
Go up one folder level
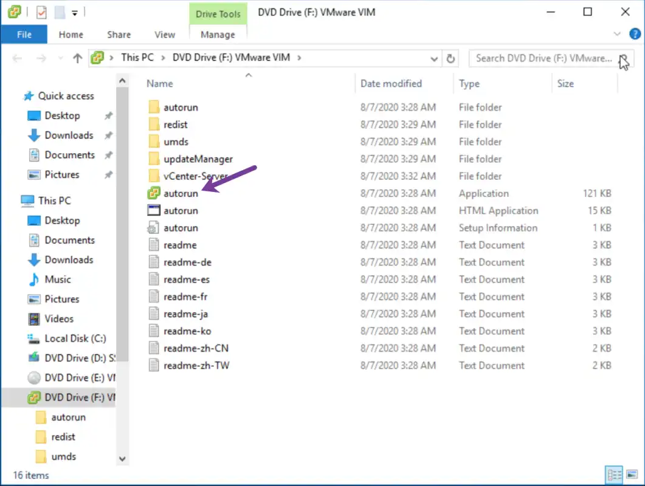click(x=77, y=58)
